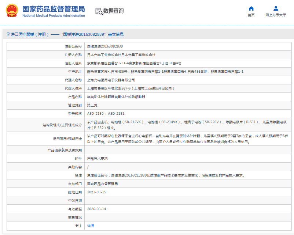Click 首页 label in header

(x=251, y=15)
